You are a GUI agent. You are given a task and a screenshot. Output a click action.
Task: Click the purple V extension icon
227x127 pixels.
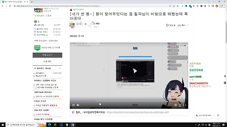coord(194,6)
